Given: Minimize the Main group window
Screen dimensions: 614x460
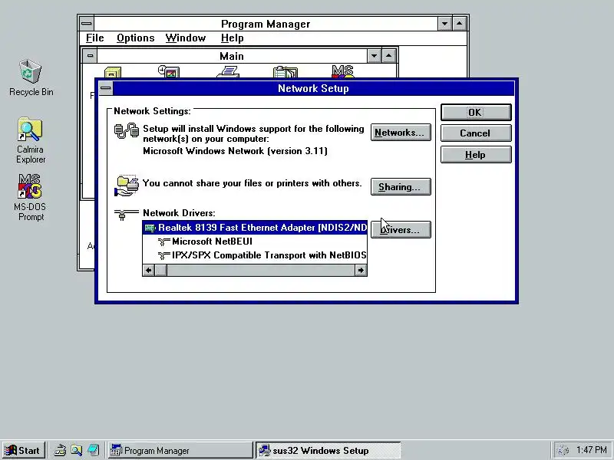Looking at the screenshot, I should [x=375, y=56].
